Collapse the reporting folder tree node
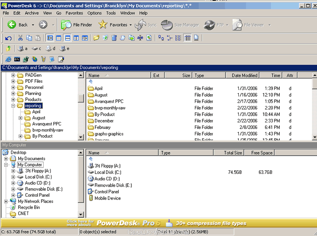317x236 pixels. (13, 106)
